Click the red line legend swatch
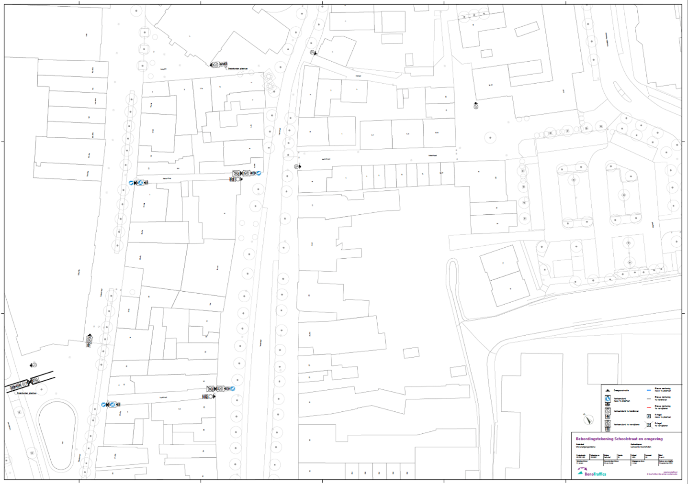This screenshot has height=484, width=688. [649, 407]
